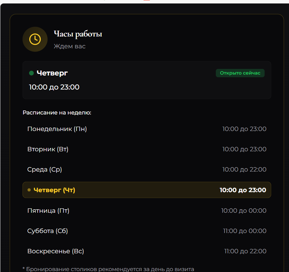Click today's hours 10:00 до 23:00 in card

click(x=54, y=87)
